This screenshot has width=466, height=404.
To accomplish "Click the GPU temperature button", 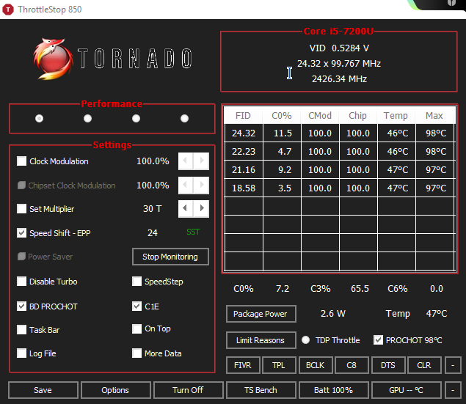I will (407, 390).
